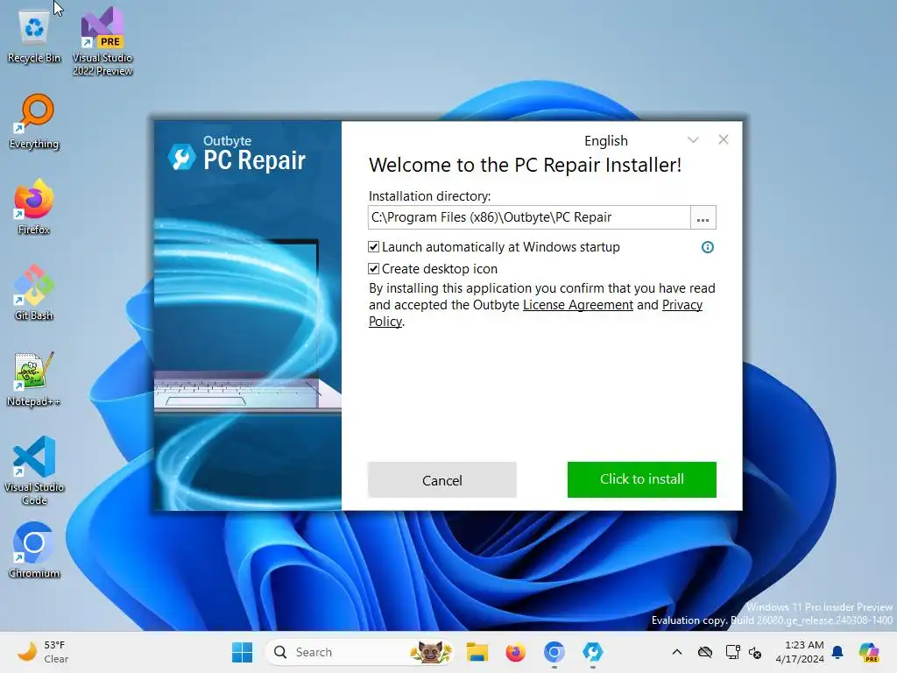Open the notification bell in the tray
The width and height of the screenshot is (897, 673).
(x=837, y=652)
